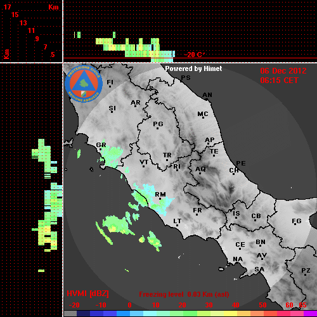Click the Protezione Civile Regione Abruzzo logo
This screenshot has height=317, width=317.
coord(84,84)
